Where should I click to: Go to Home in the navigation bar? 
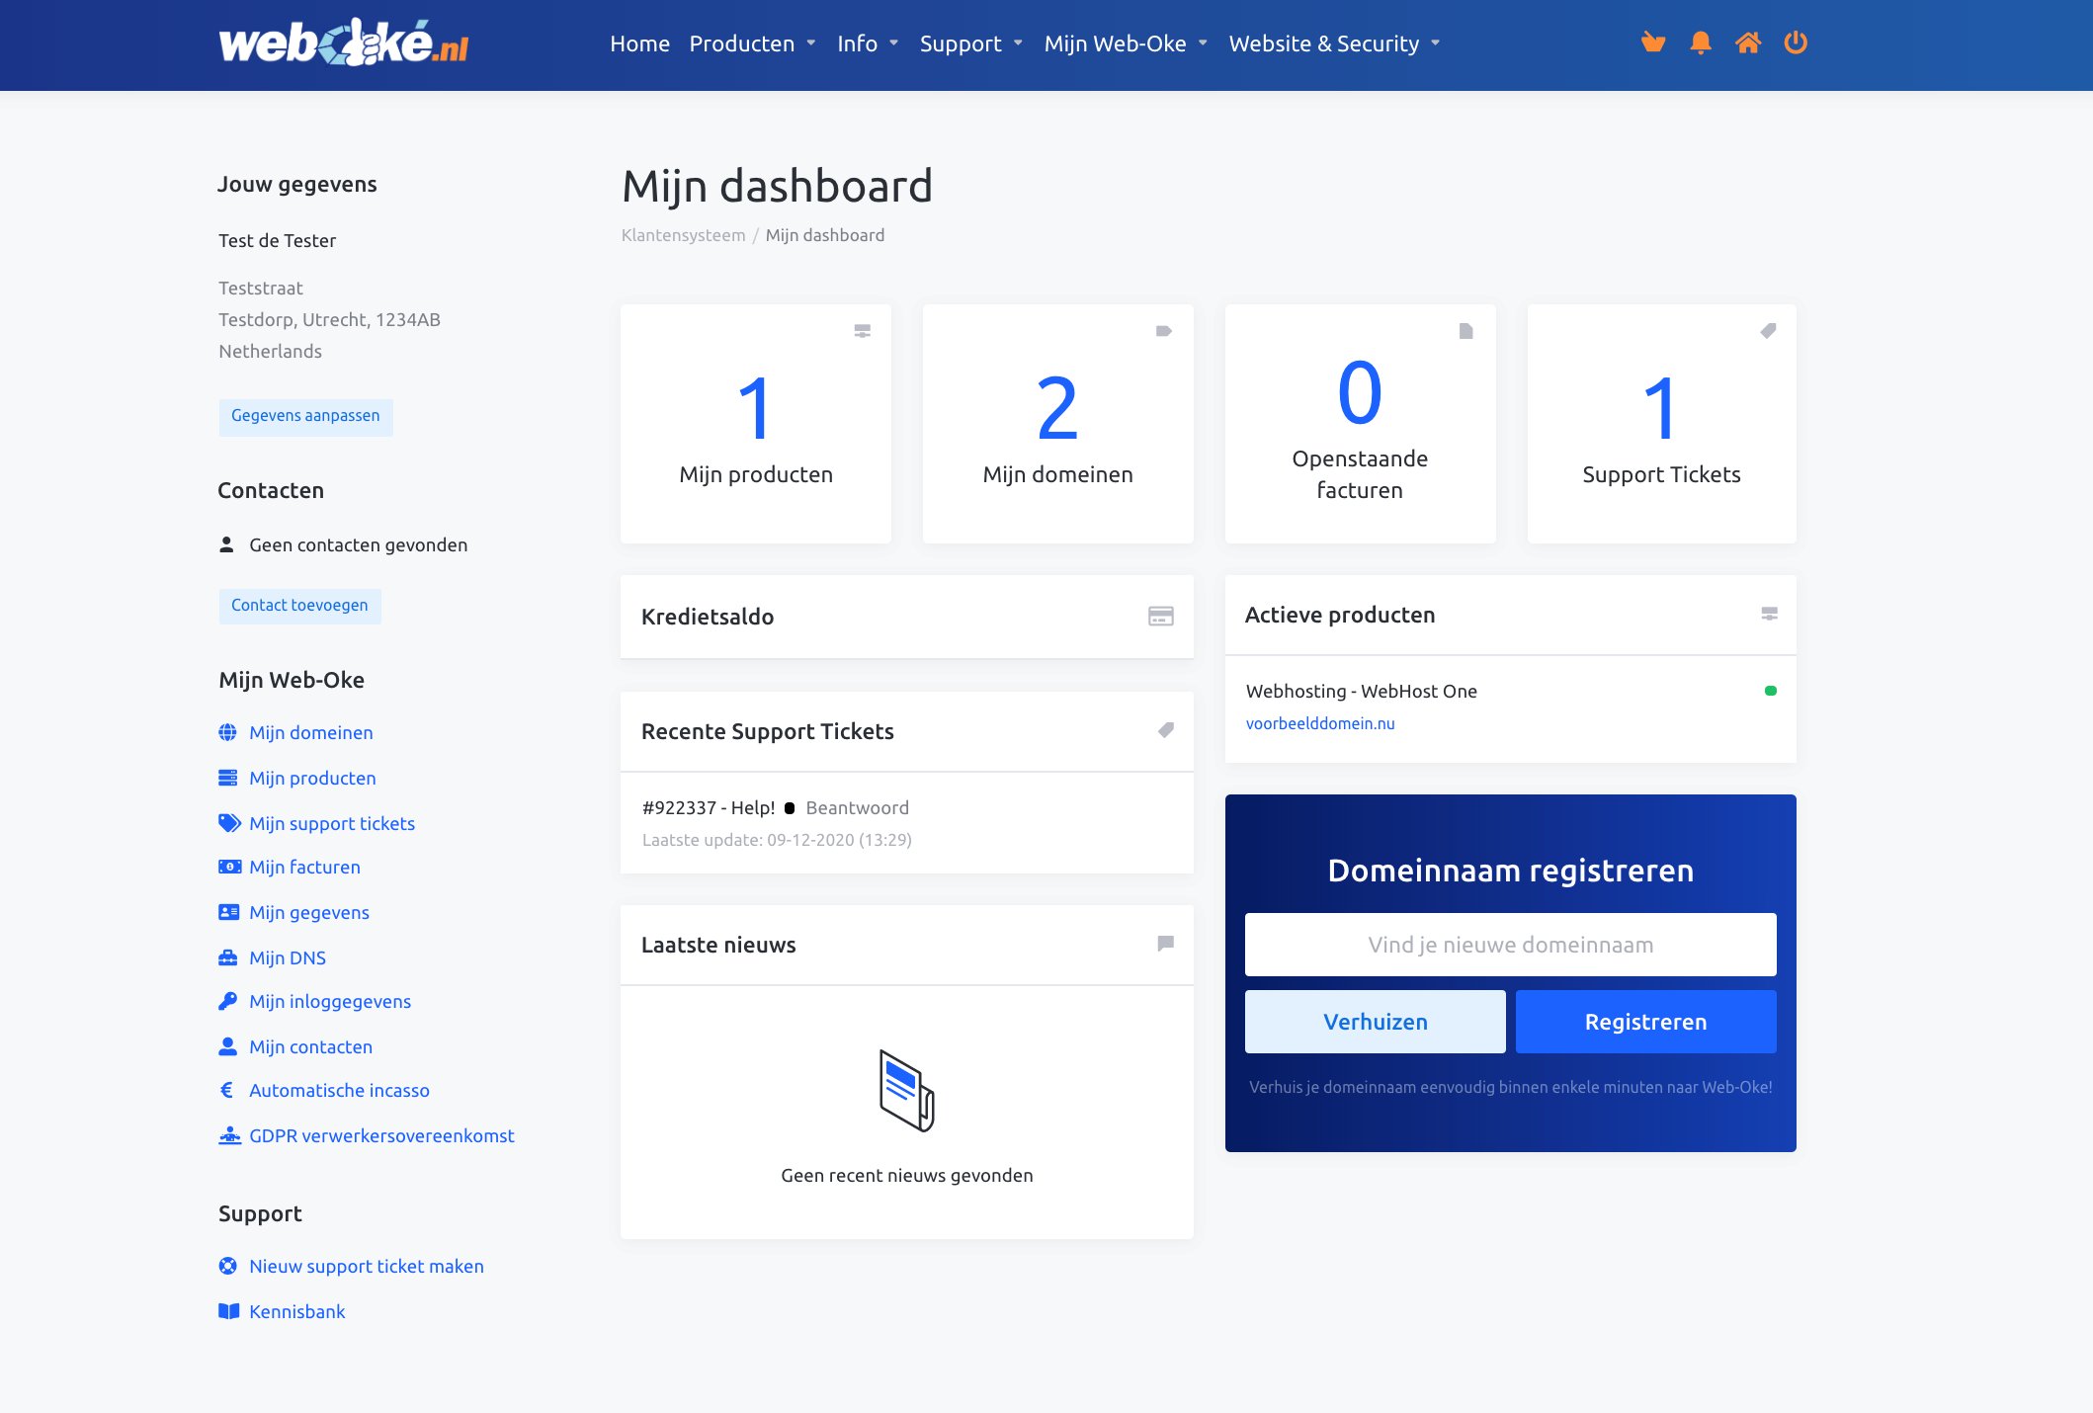pos(639,43)
